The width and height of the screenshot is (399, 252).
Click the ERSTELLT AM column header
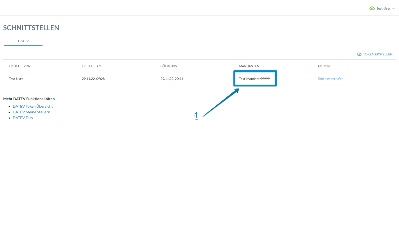pyautogui.click(x=92, y=66)
